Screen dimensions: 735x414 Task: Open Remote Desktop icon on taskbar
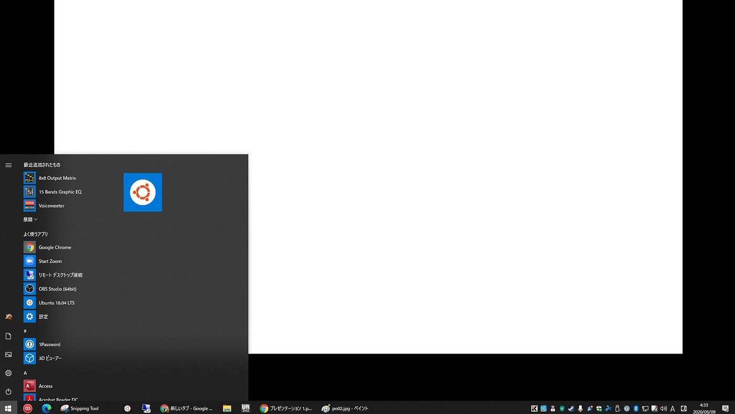point(146,408)
